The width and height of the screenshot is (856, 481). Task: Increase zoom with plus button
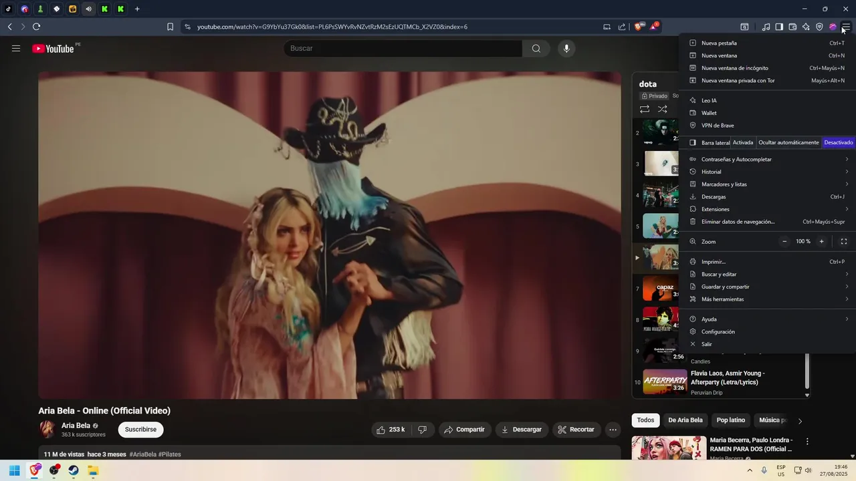pyautogui.click(x=822, y=241)
